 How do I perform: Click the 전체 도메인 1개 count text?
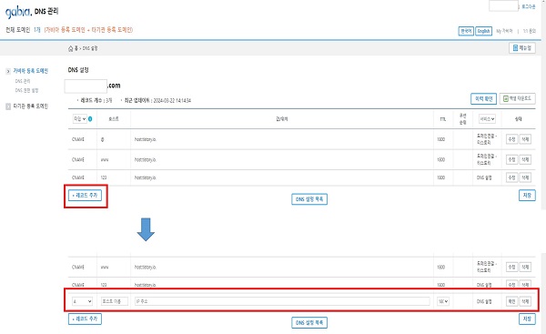pyautogui.click(x=23, y=30)
